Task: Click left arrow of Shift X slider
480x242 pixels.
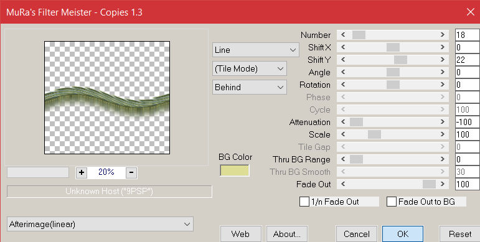Action: [x=343, y=47]
